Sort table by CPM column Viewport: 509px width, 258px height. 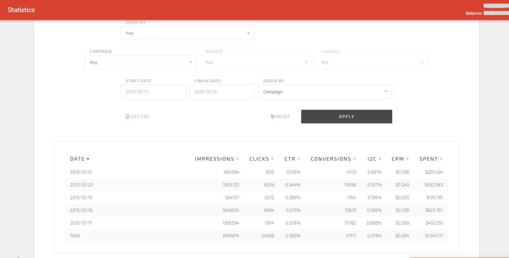(400, 159)
